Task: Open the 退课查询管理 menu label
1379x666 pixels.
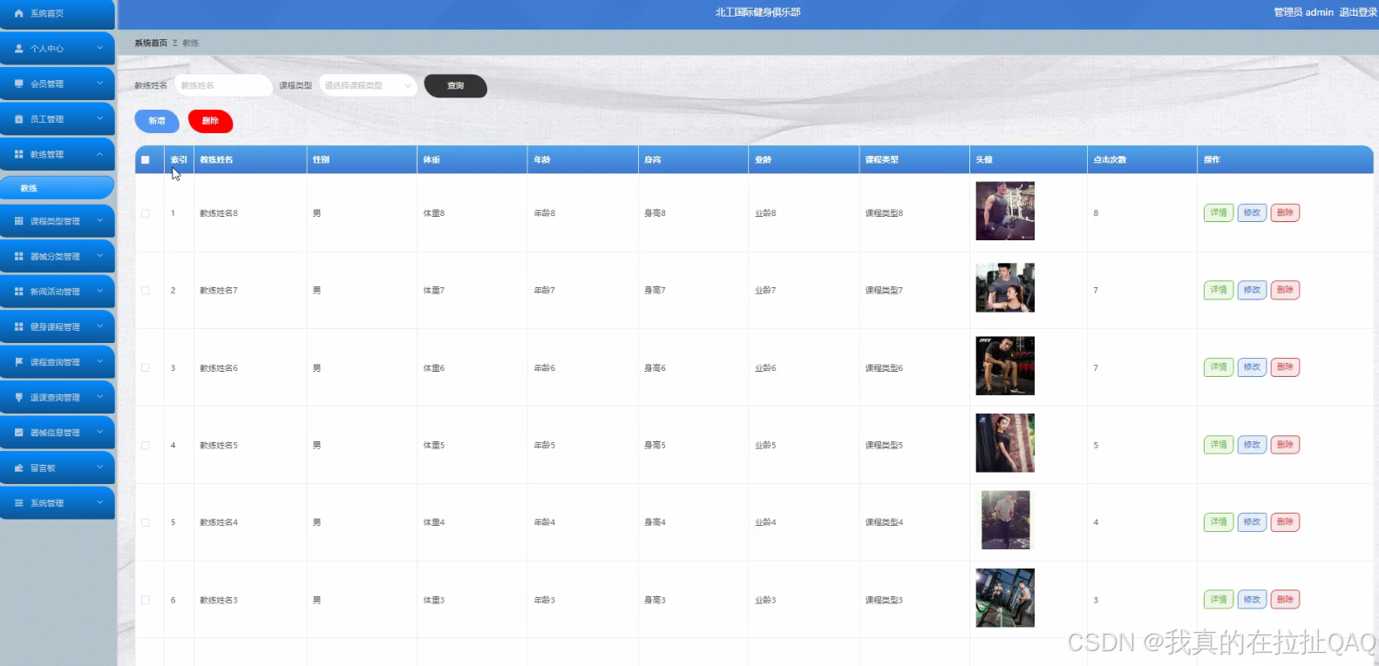Action: [x=55, y=398]
